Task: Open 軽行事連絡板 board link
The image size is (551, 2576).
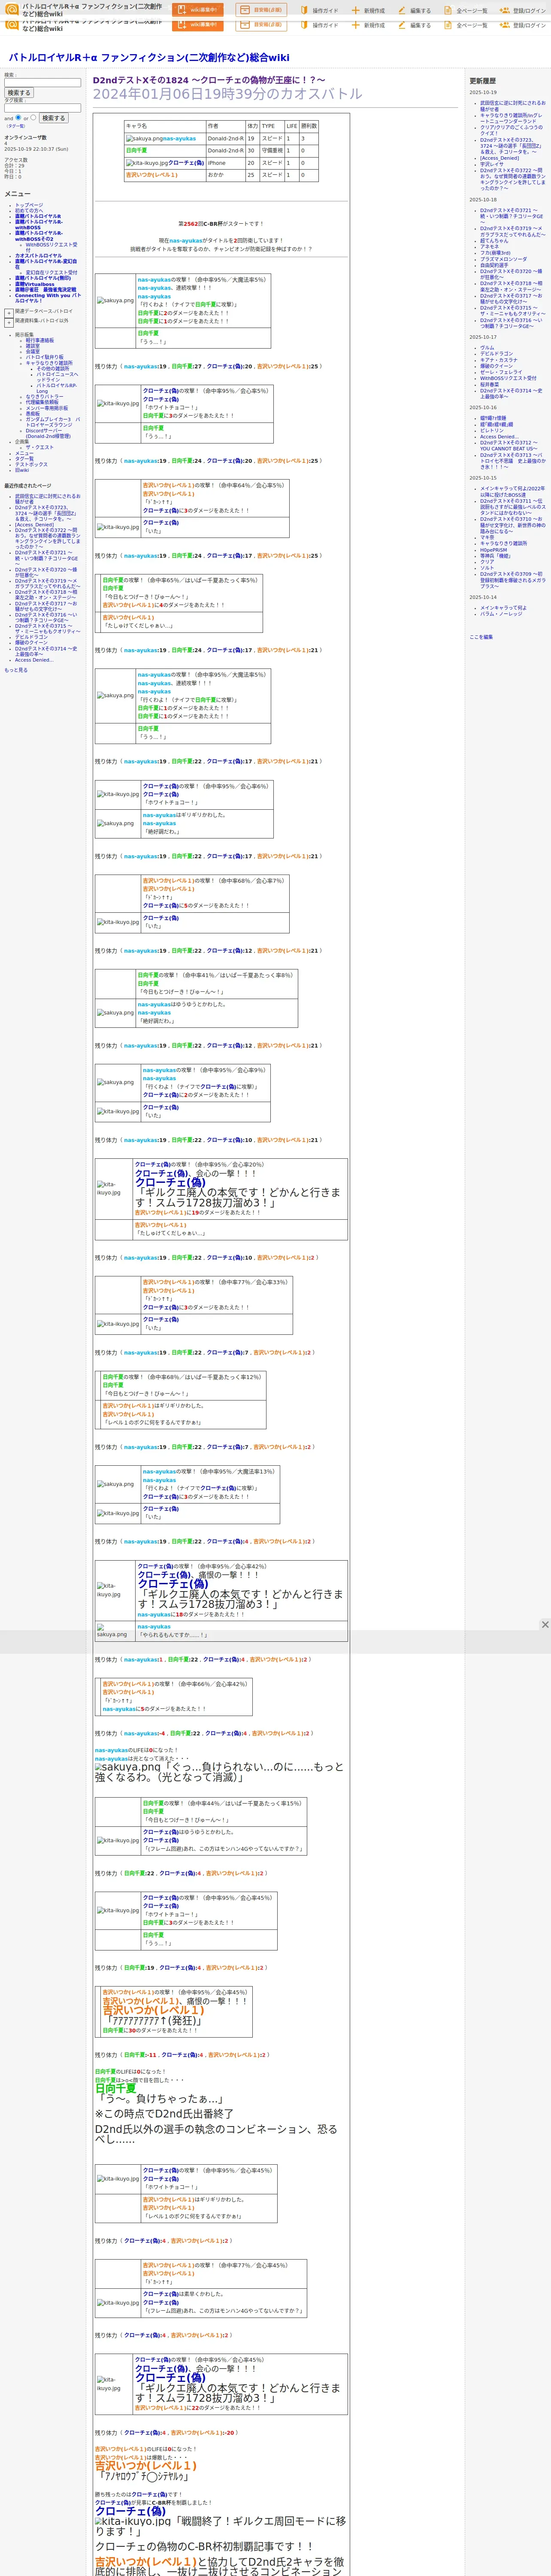Action: click(40, 340)
